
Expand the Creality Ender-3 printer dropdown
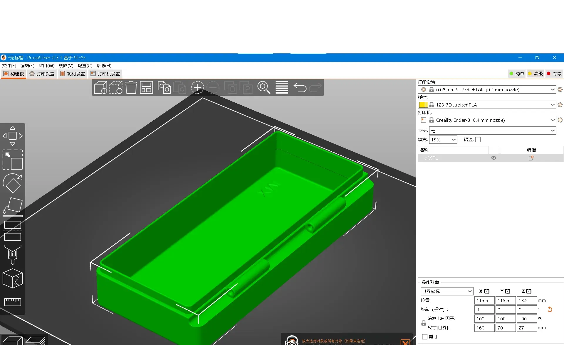coord(552,120)
